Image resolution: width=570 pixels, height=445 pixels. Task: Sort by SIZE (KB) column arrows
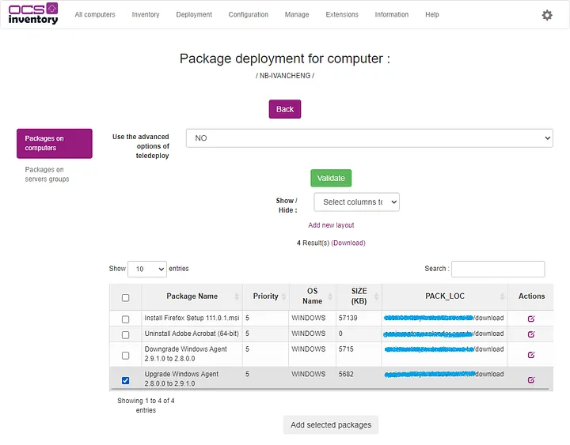(x=376, y=296)
